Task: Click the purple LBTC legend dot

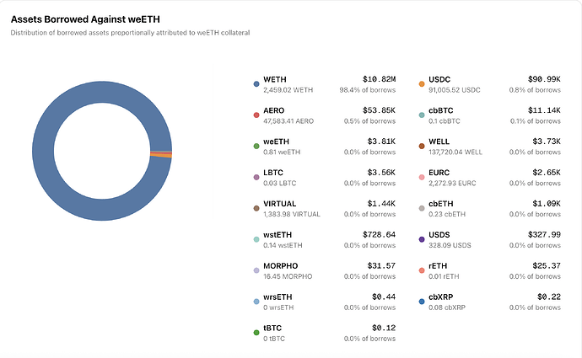Action: coord(256,177)
